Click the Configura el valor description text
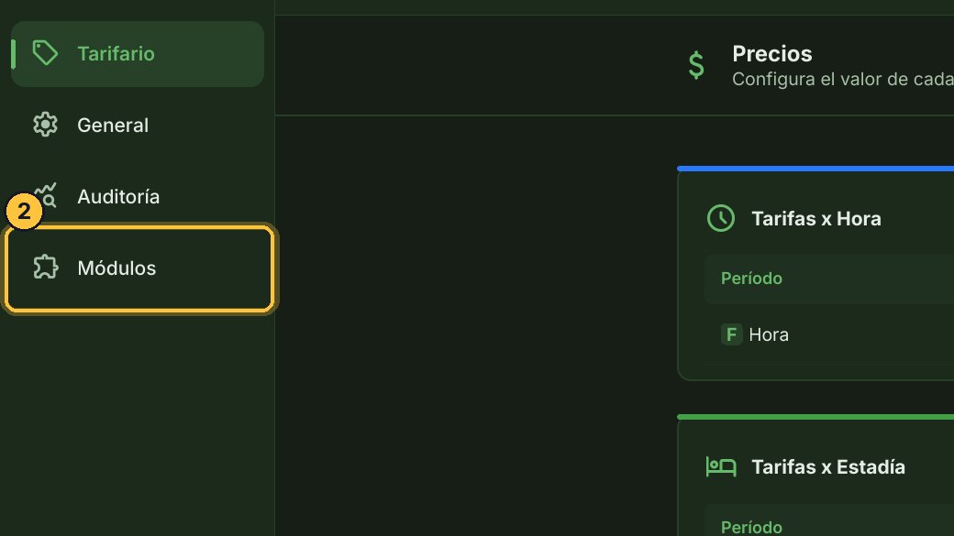The height and width of the screenshot is (536, 954). 843,79
